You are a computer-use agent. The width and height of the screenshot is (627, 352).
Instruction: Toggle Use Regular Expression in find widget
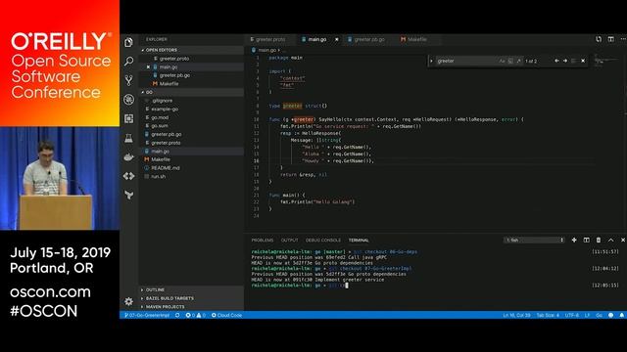pyautogui.click(x=518, y=61)
